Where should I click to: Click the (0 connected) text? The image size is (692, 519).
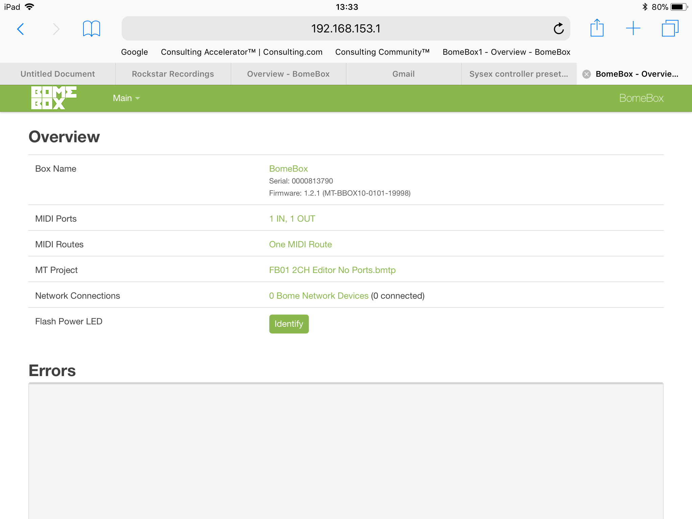(398, 296)
